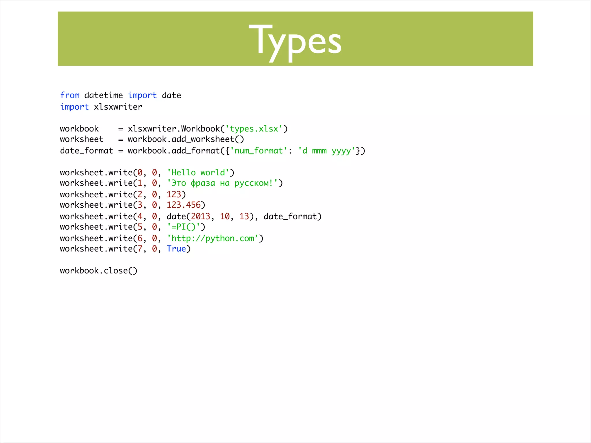Click the string 'http://python.com'

(x=213, y=238)
